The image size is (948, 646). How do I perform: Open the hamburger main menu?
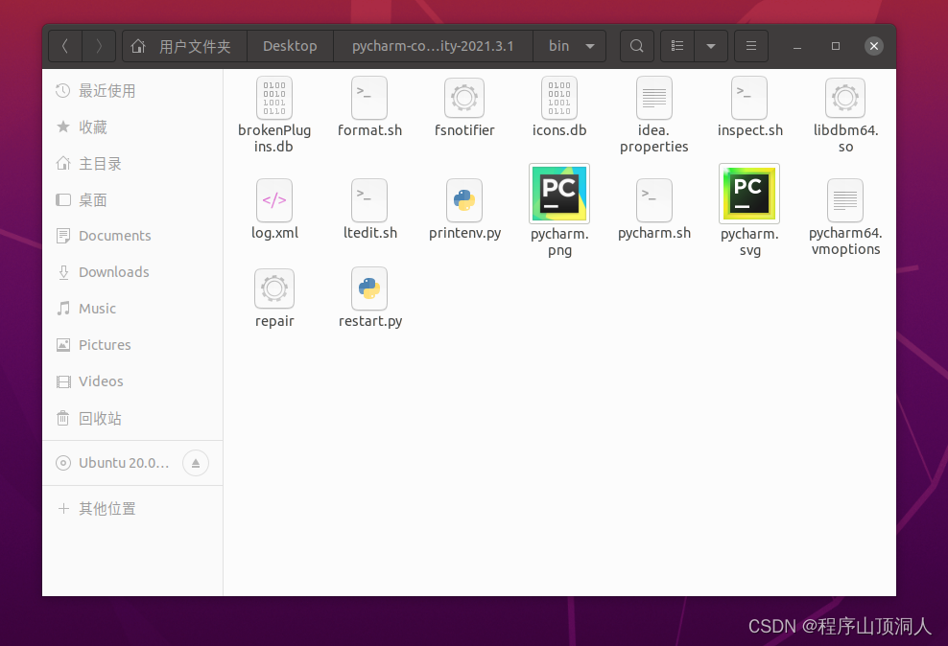751,46
